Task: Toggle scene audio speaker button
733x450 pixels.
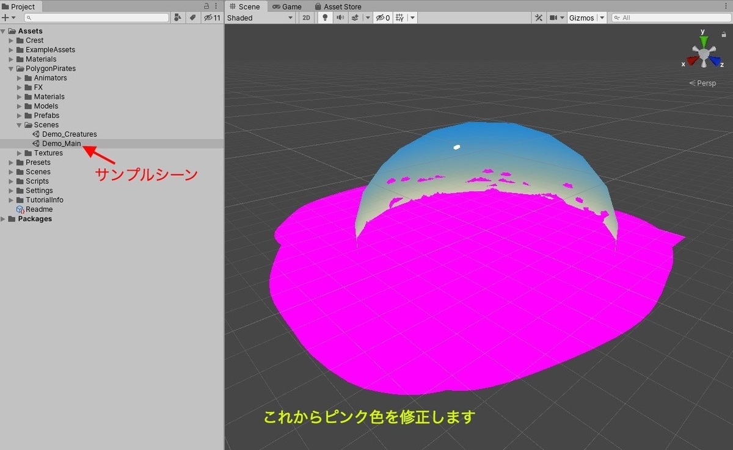Action: tap(340, 18)
